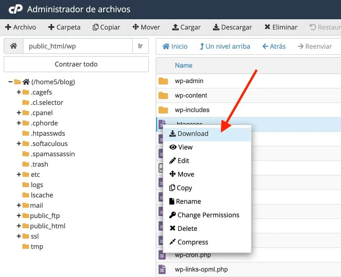Expand the .cagefs folder
Screen dimensions: 341x277
(19, 92)
